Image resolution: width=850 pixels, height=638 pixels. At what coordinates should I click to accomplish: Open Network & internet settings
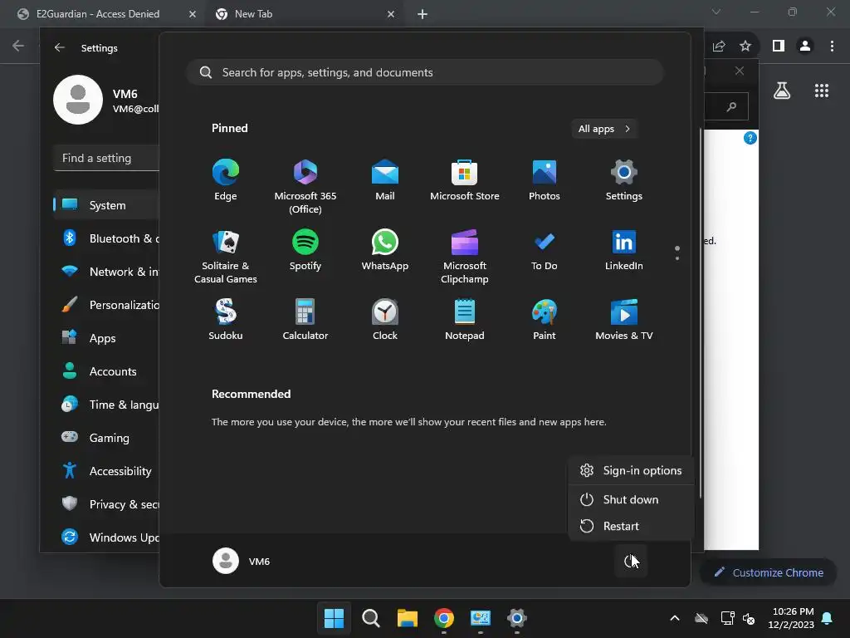pos(106,272)
